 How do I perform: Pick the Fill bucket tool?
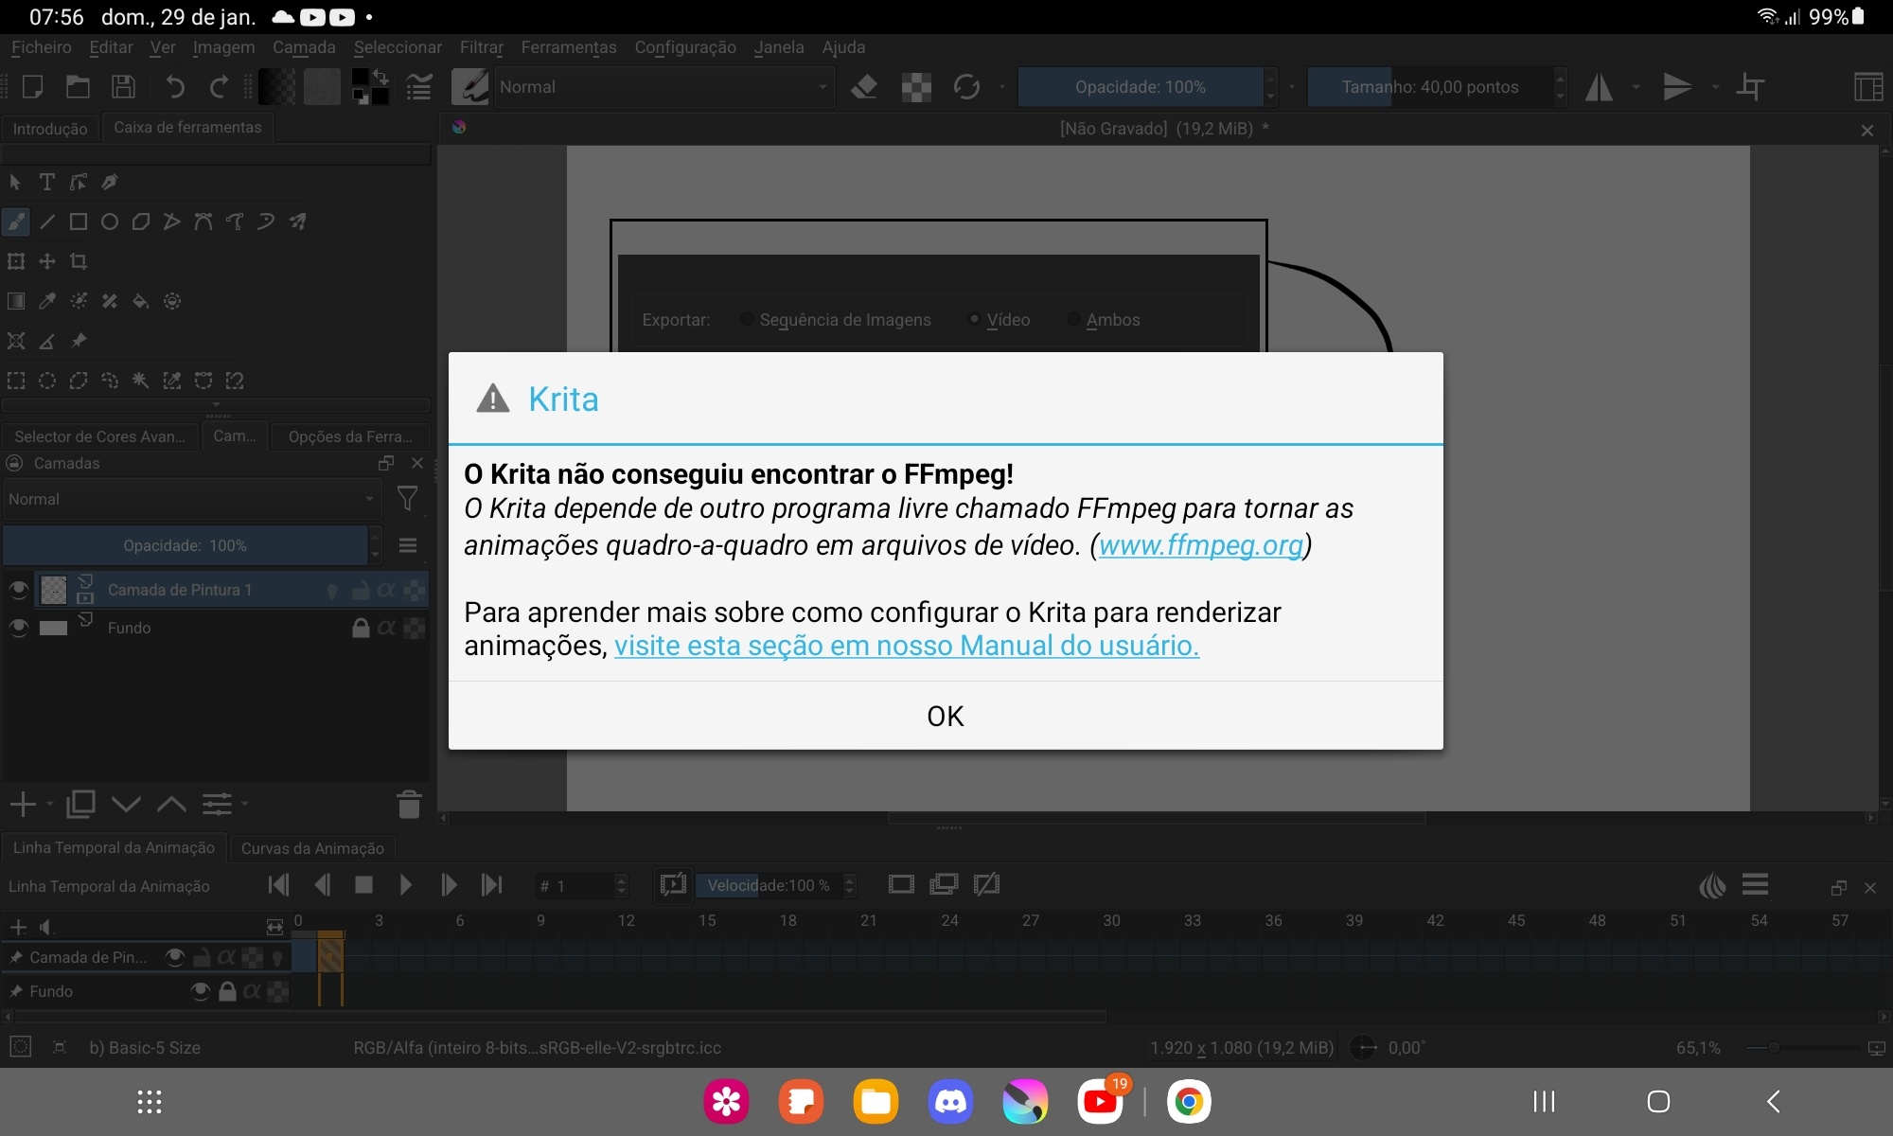point(140,301)
